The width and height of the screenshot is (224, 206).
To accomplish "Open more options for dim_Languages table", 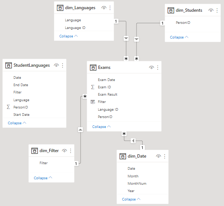I will tap(110, 8).
